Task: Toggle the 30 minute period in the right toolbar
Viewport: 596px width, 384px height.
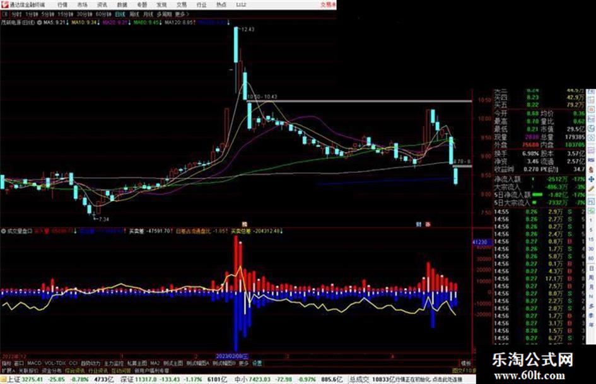Action: tap(591, 249)
